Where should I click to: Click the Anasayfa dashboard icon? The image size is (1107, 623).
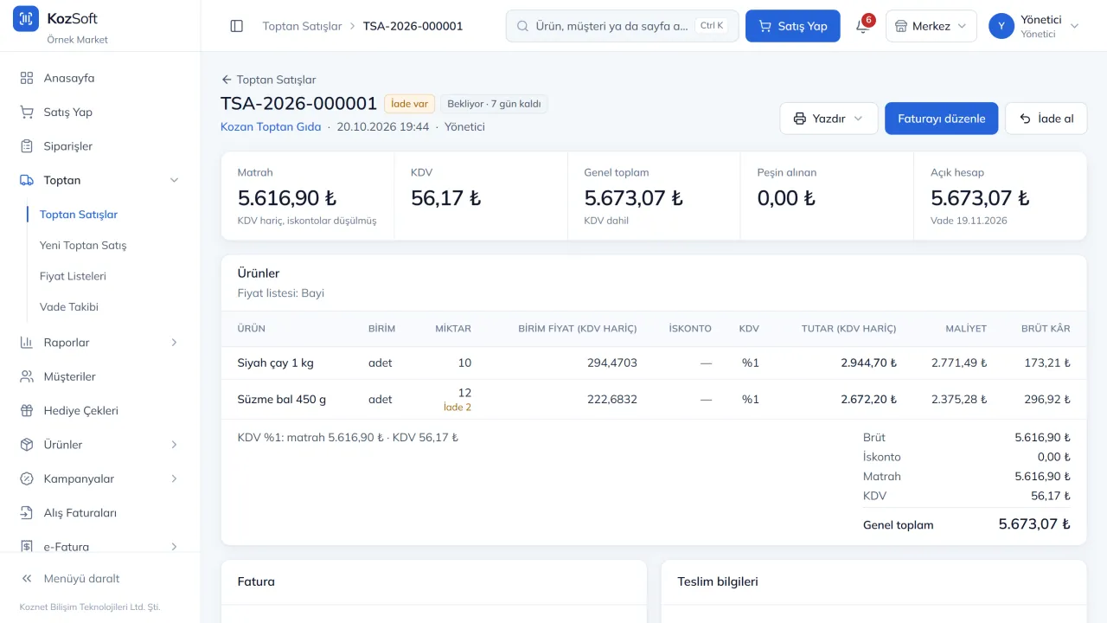(x=27, y=78)
